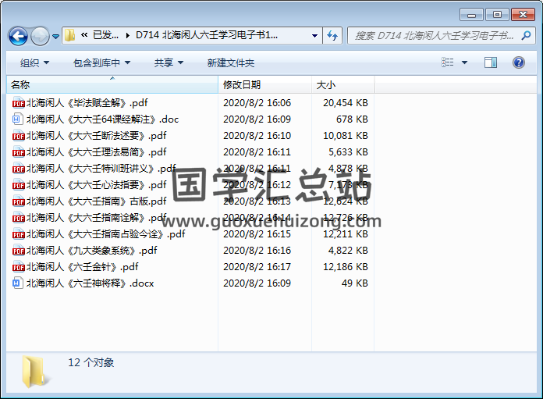Click the search box input field
Screen dimensions: 543x399
click(431, 36)
